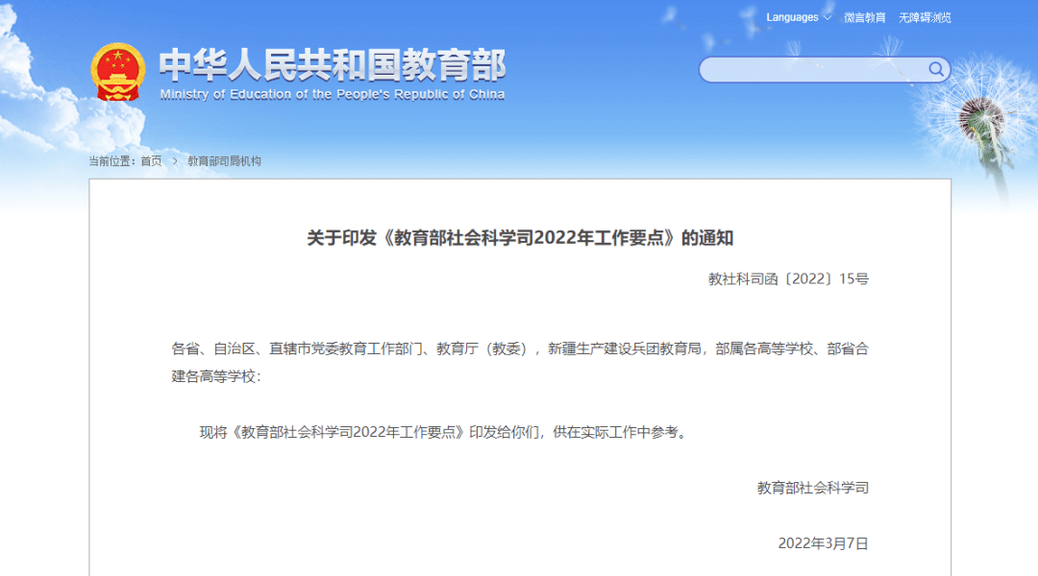Open the Languages dropdown
This screenshot has height=576, width=1038.
coord(799,18)
